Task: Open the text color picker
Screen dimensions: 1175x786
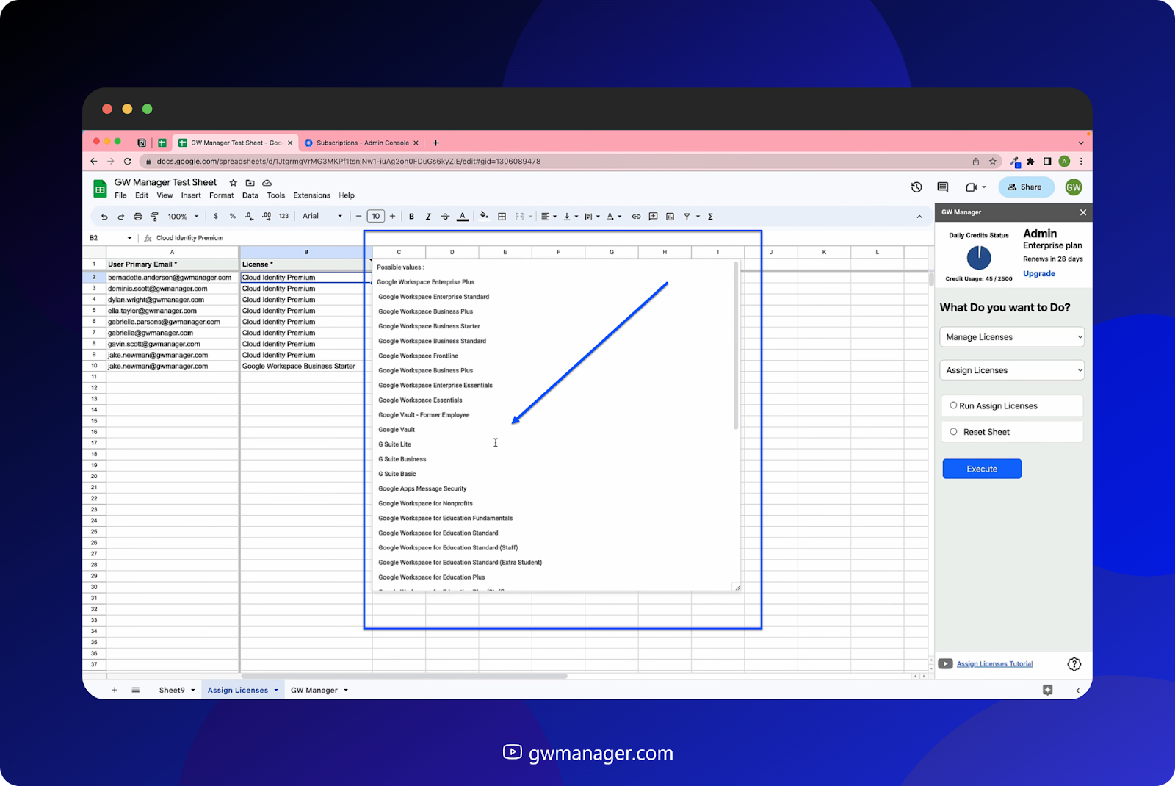Action: tap(463, 217)
